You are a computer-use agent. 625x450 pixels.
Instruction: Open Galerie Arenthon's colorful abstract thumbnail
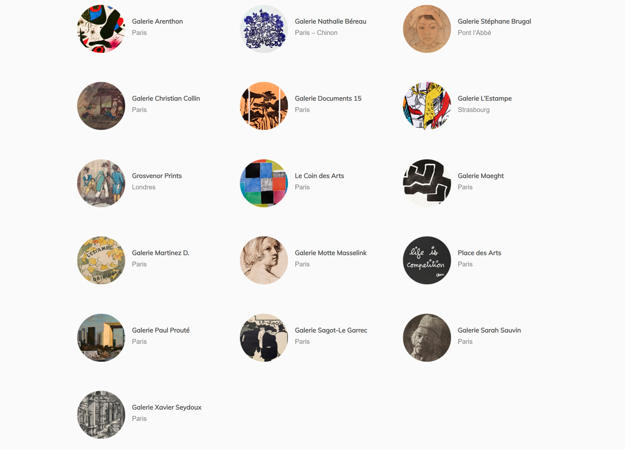(x=101, y=29)
